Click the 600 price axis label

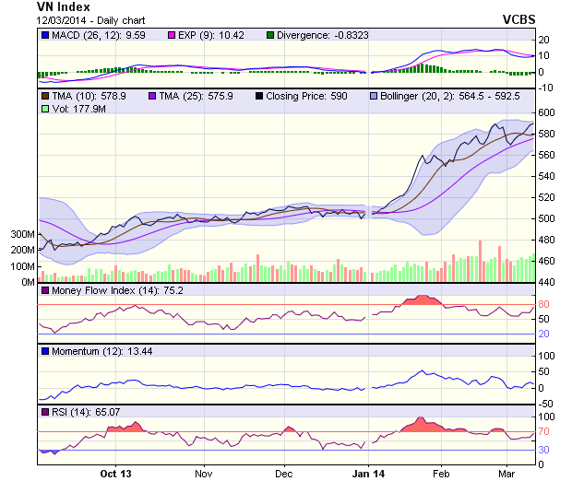547,112
